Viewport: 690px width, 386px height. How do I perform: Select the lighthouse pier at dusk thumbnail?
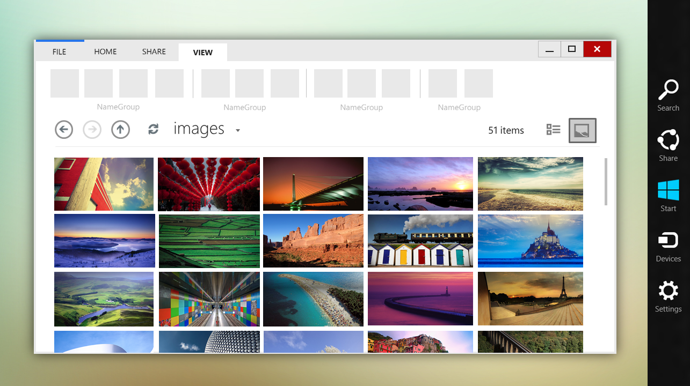coord(420,299)
